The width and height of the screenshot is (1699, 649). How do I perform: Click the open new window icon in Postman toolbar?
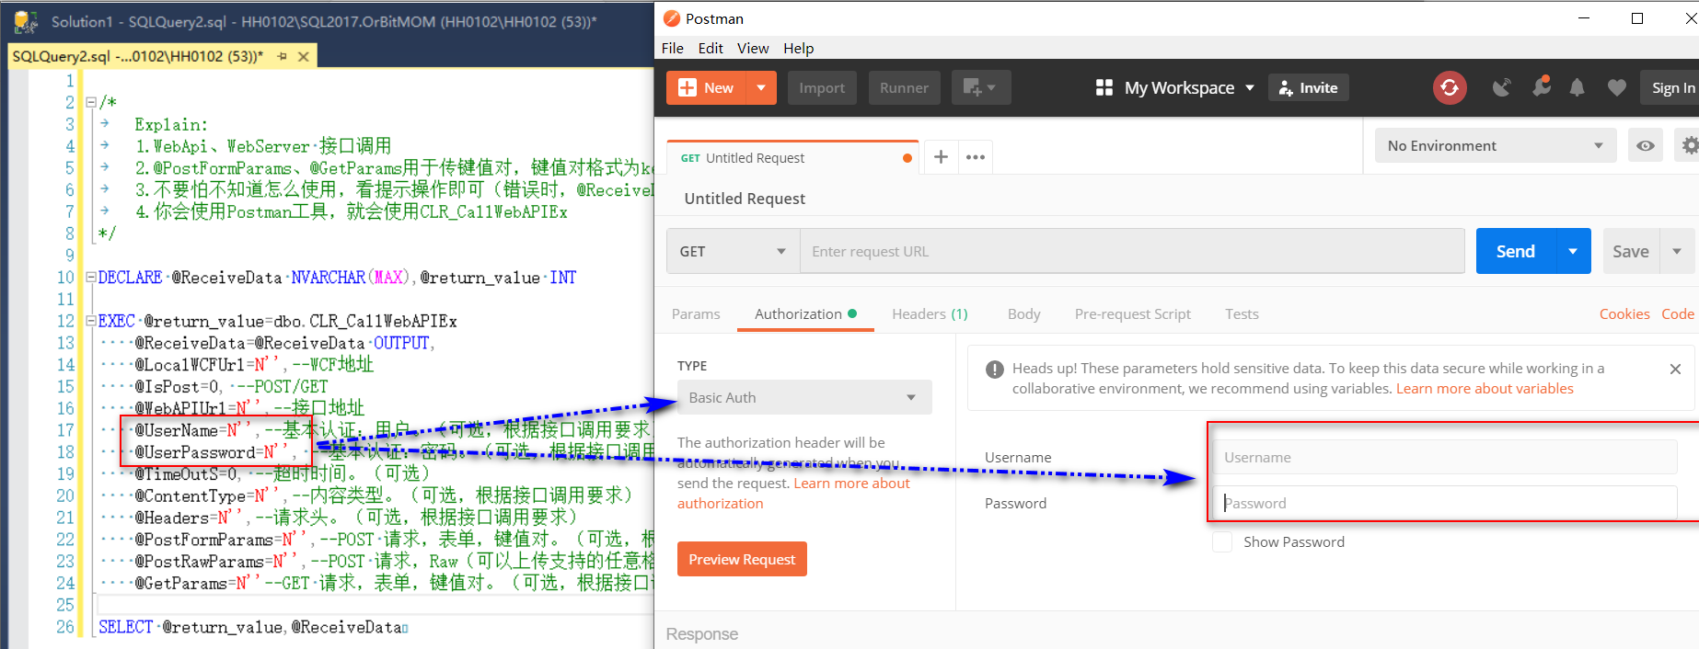[980, 87]
